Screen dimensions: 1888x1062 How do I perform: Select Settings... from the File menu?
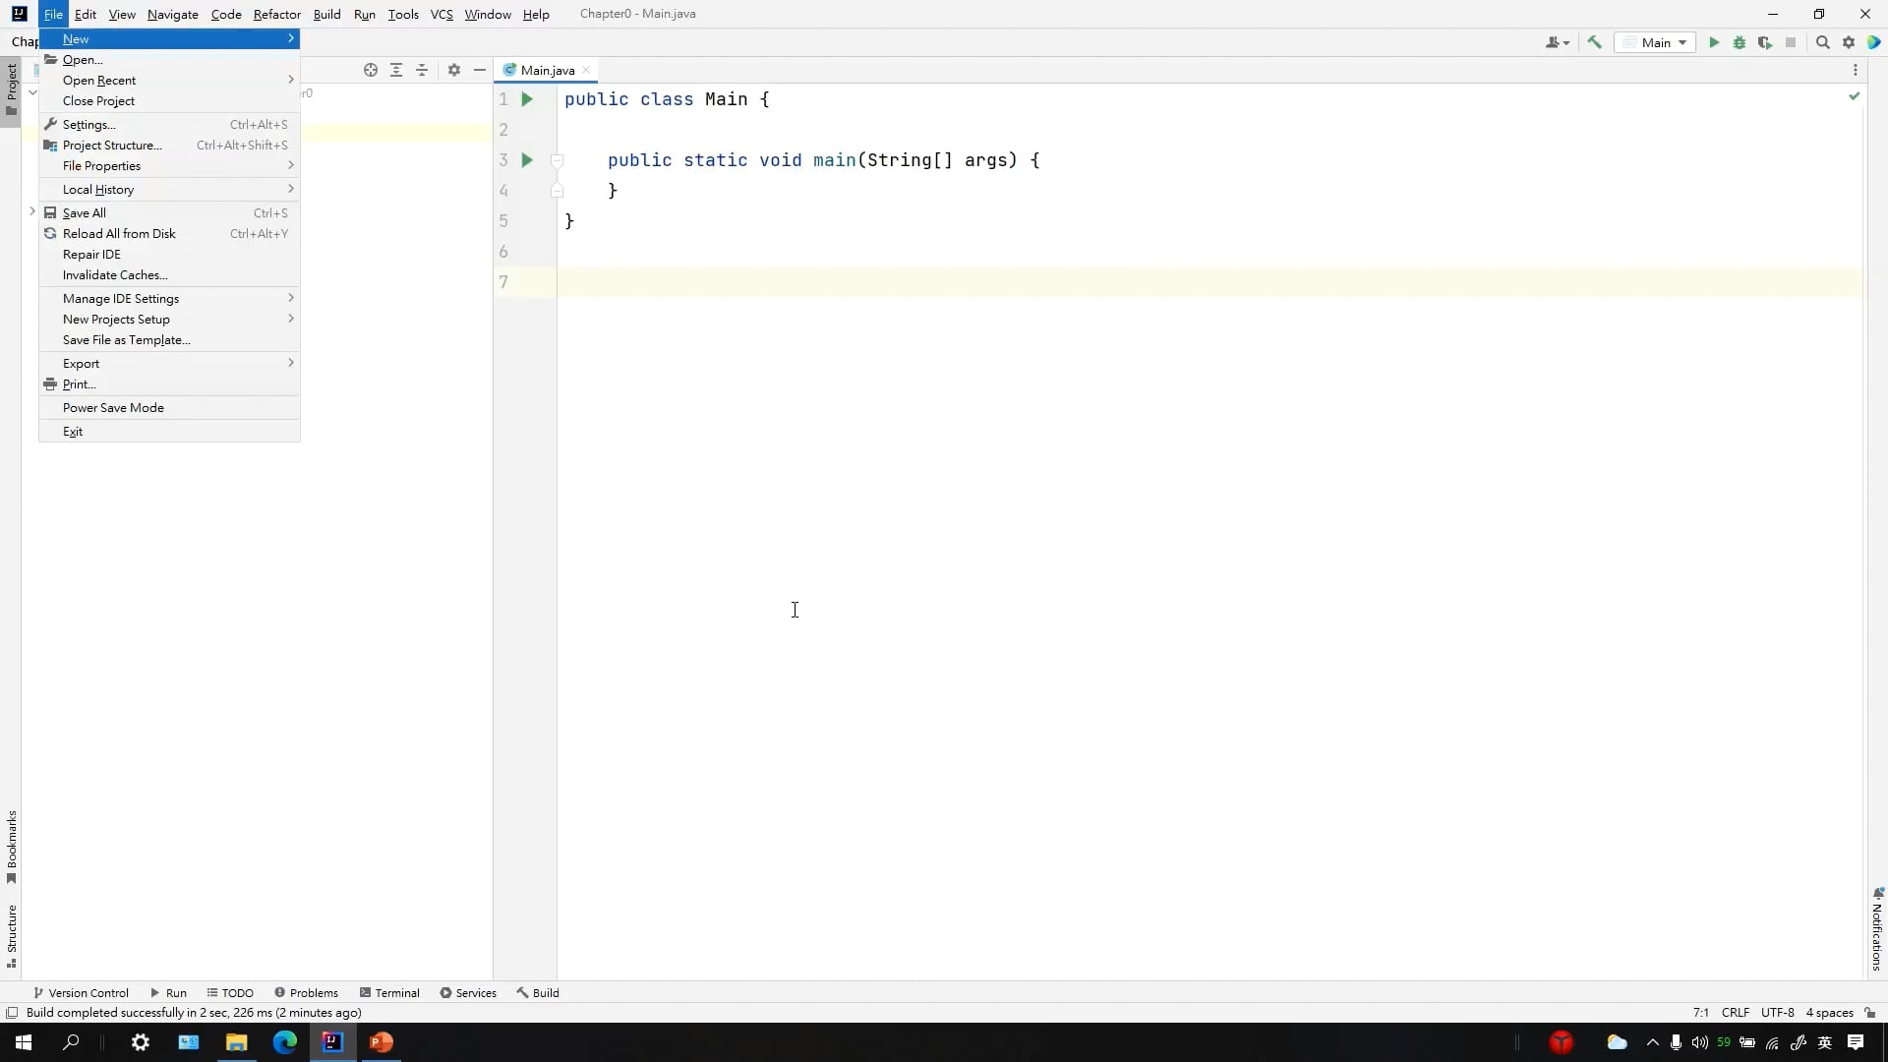pos(88,125)
